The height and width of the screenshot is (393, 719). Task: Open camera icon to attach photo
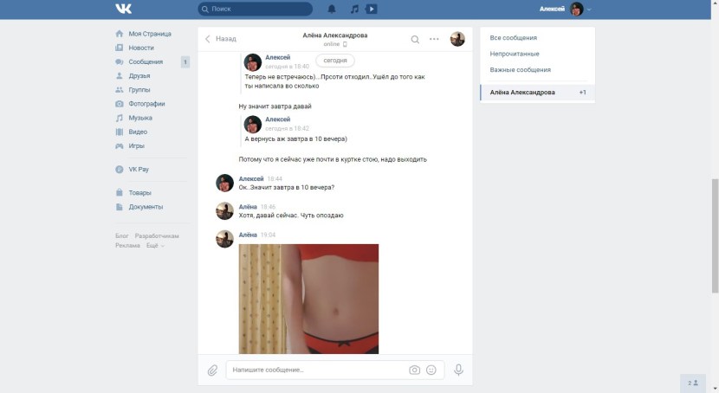(x=414, y=370)
